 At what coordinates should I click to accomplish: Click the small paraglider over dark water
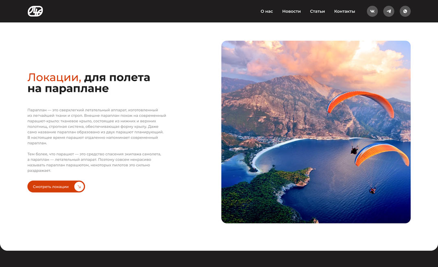[372, 190]
